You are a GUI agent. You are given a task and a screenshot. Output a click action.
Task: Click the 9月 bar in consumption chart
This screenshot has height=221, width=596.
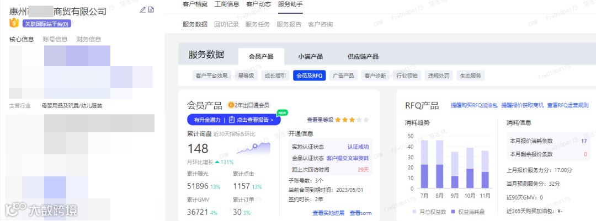pos(455,170)
